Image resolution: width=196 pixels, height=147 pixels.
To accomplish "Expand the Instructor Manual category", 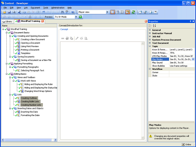I will pos(150,33).
